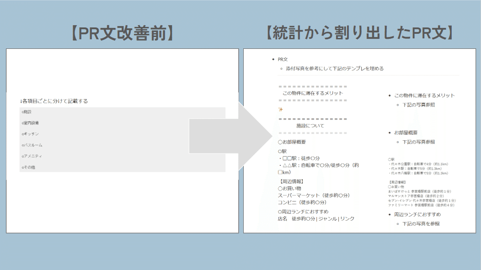The height and width of the screenshot is (270, 481).
Task: Click the heading '【PR文改善前】'
Action: tap(123, 33)
